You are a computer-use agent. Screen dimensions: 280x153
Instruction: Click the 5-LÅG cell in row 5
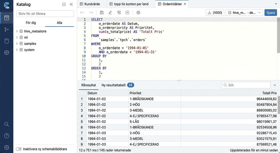coord(155,122)
